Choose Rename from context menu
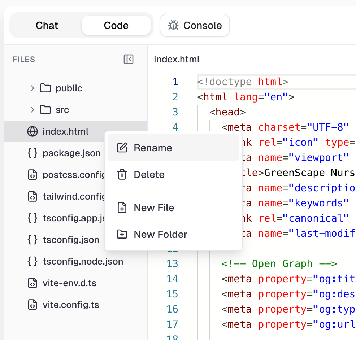This screenshot has height=340, width=356. pos(173,148)
